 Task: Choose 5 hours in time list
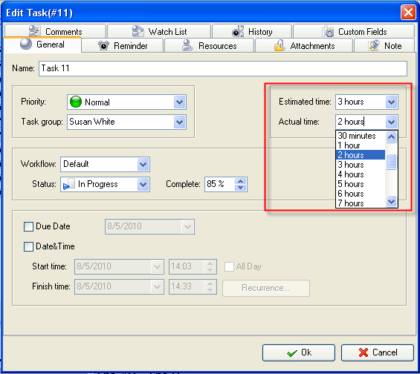361,184
